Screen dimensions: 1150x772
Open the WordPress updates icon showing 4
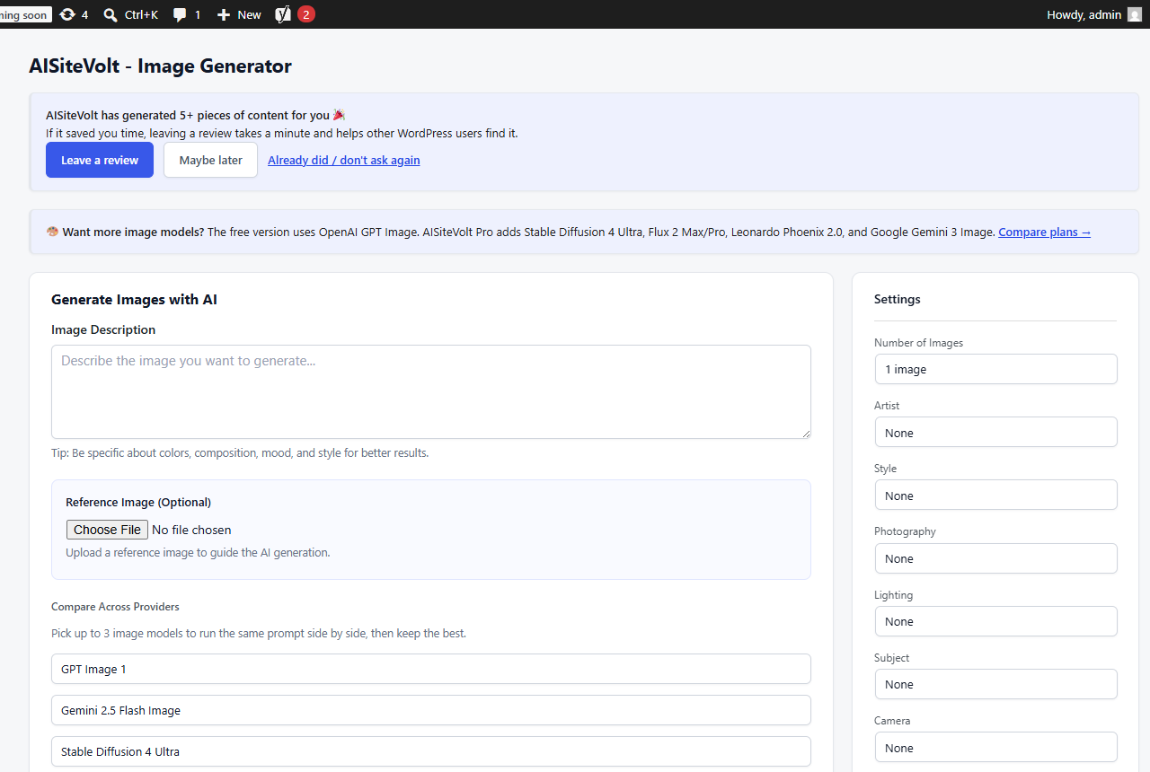pos(74,14)
